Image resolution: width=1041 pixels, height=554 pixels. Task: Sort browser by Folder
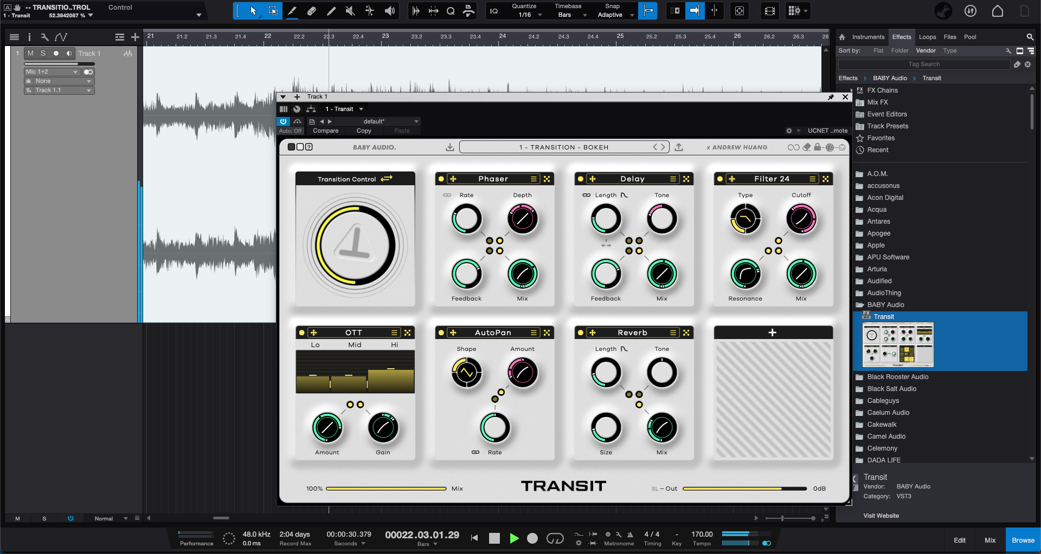(899, 50)
